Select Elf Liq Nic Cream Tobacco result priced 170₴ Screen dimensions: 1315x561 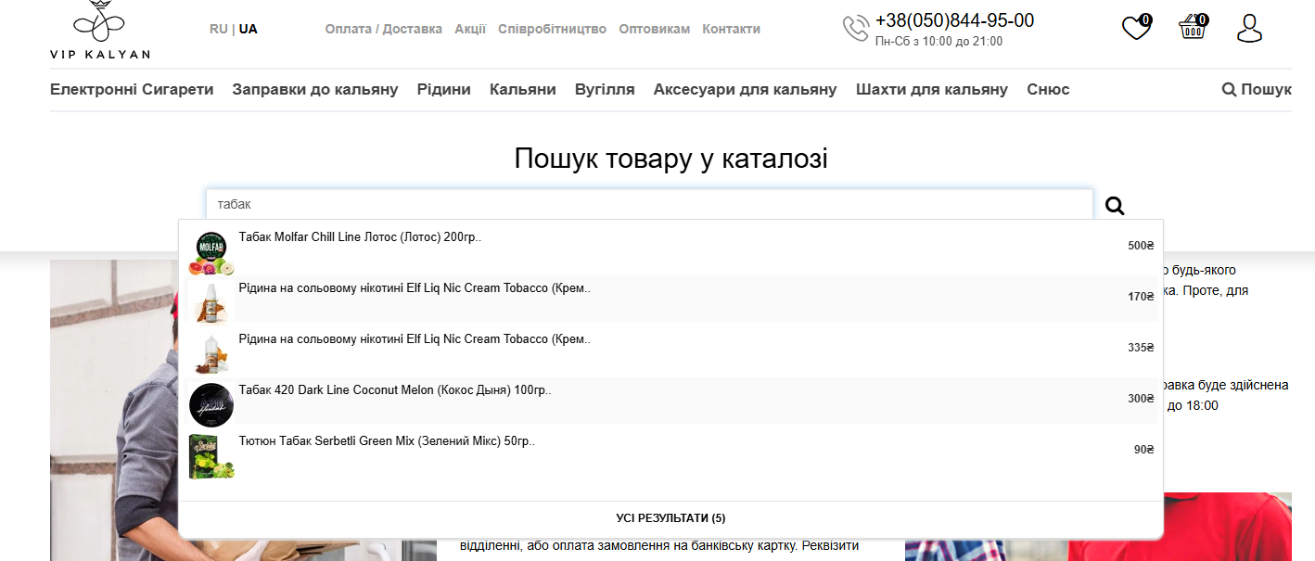point(670,300)
